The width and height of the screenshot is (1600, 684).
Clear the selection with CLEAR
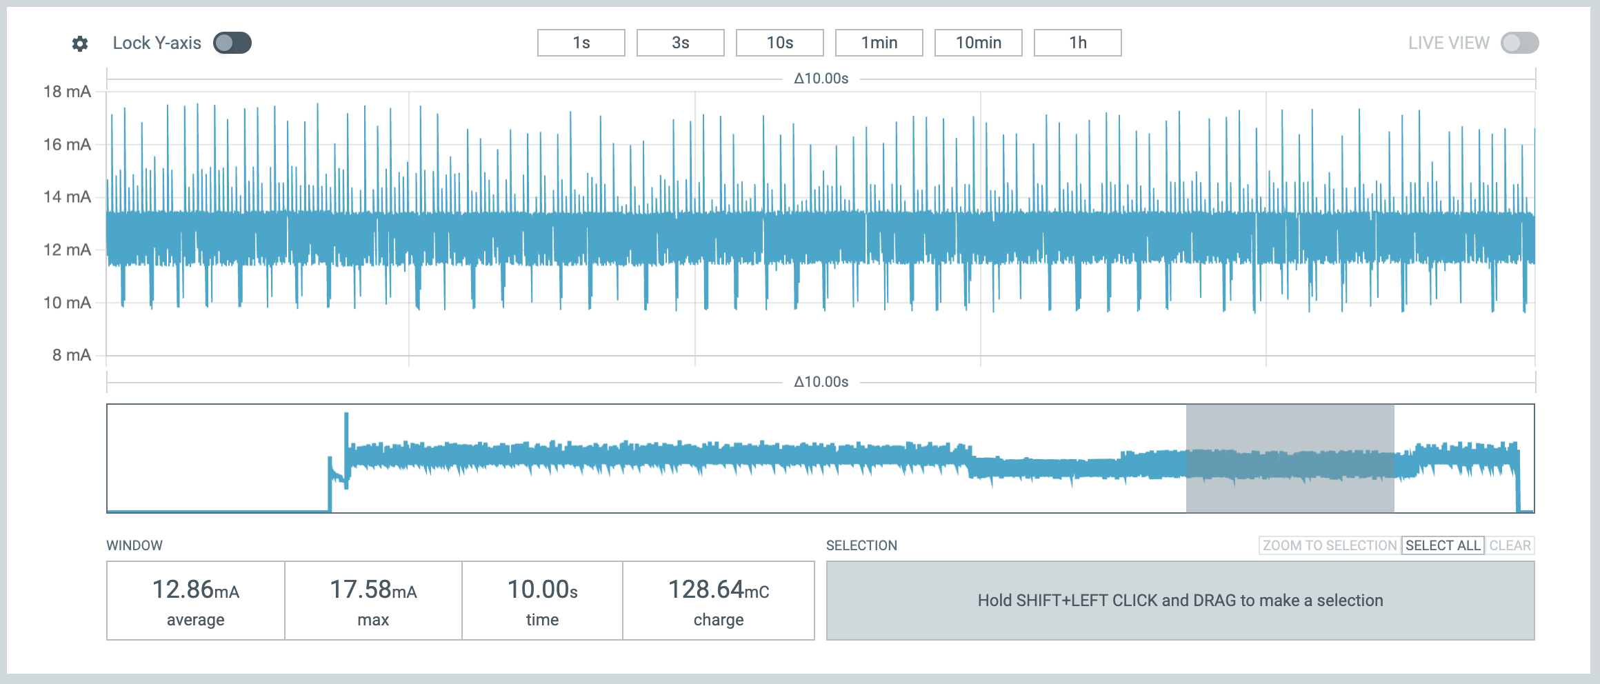(1510, 545)
